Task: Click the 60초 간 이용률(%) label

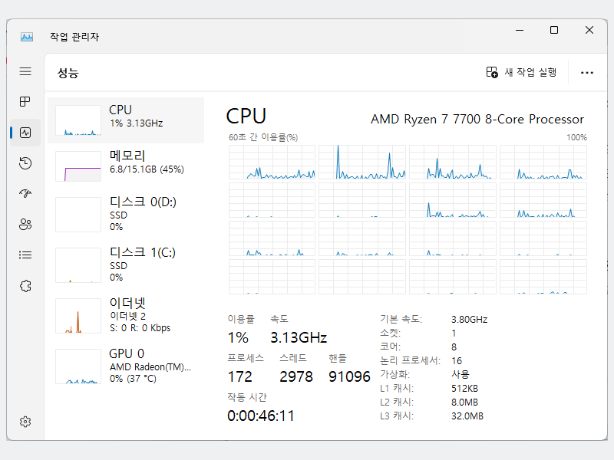Action: [x=263, y=137]
